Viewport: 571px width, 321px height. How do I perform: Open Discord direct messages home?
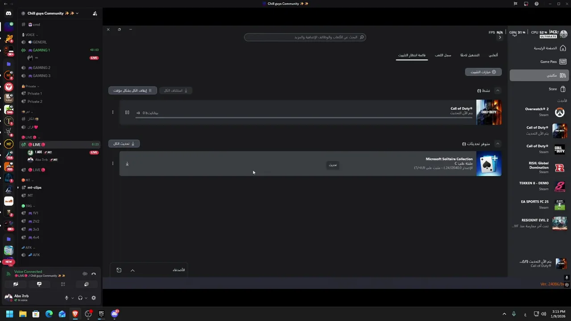click(x=8, y=13)
